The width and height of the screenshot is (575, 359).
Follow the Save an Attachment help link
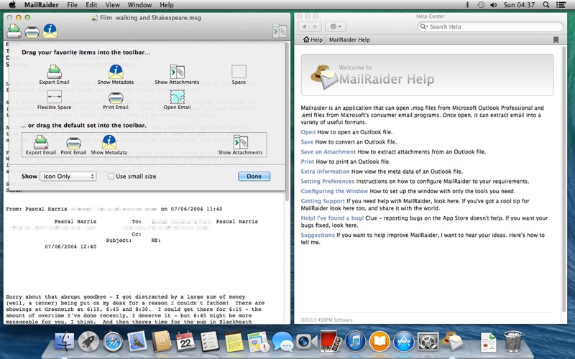tap(328, 151)
